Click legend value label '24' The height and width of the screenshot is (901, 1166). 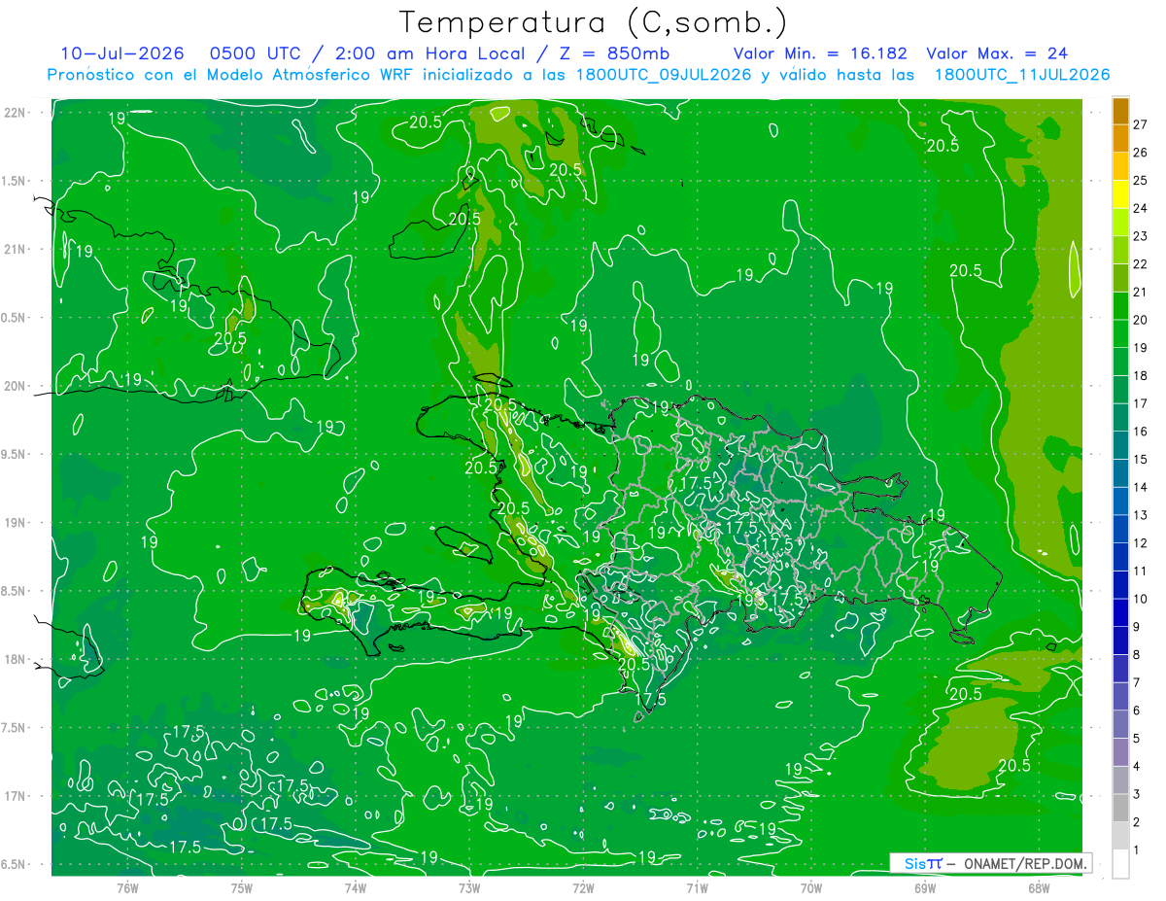(x=1140, y=208)
